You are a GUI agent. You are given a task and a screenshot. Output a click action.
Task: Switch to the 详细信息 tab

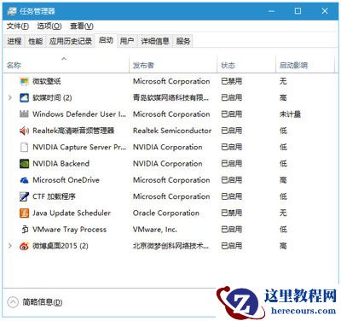click(x=155, y=41)
